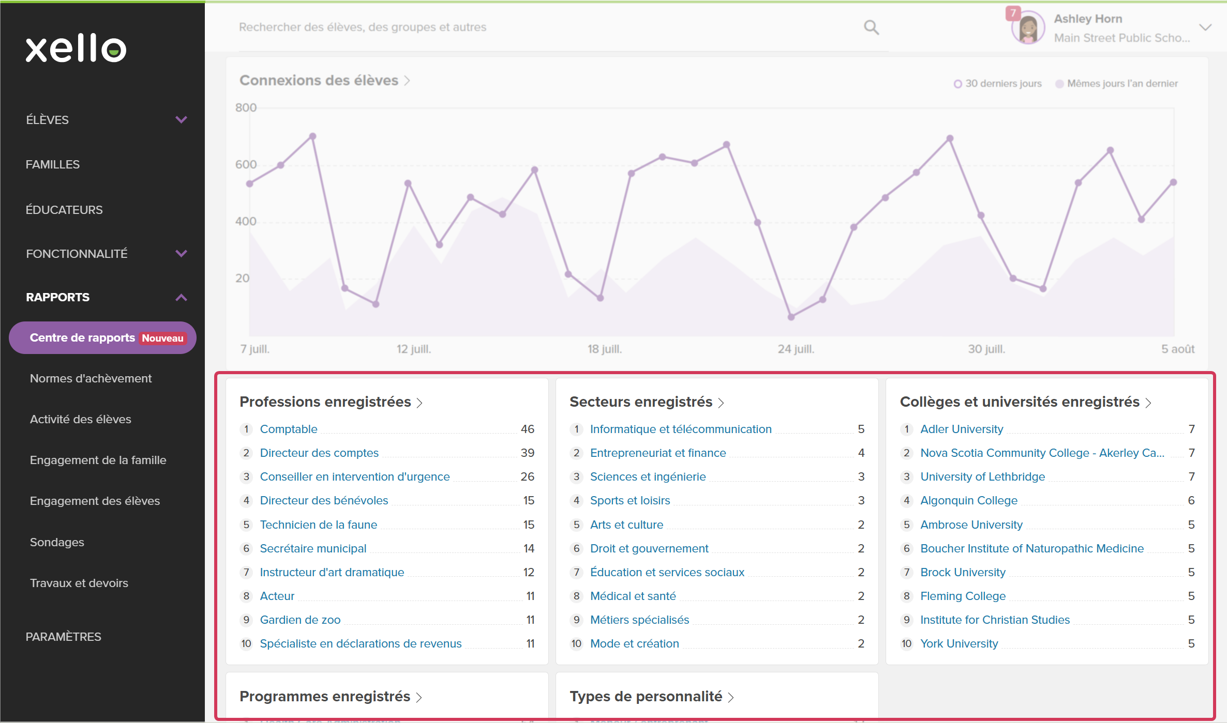Viewport: 1227px width, 723px height.
Task: Open Normes d'achèvement report
Action: pos(91,378)
